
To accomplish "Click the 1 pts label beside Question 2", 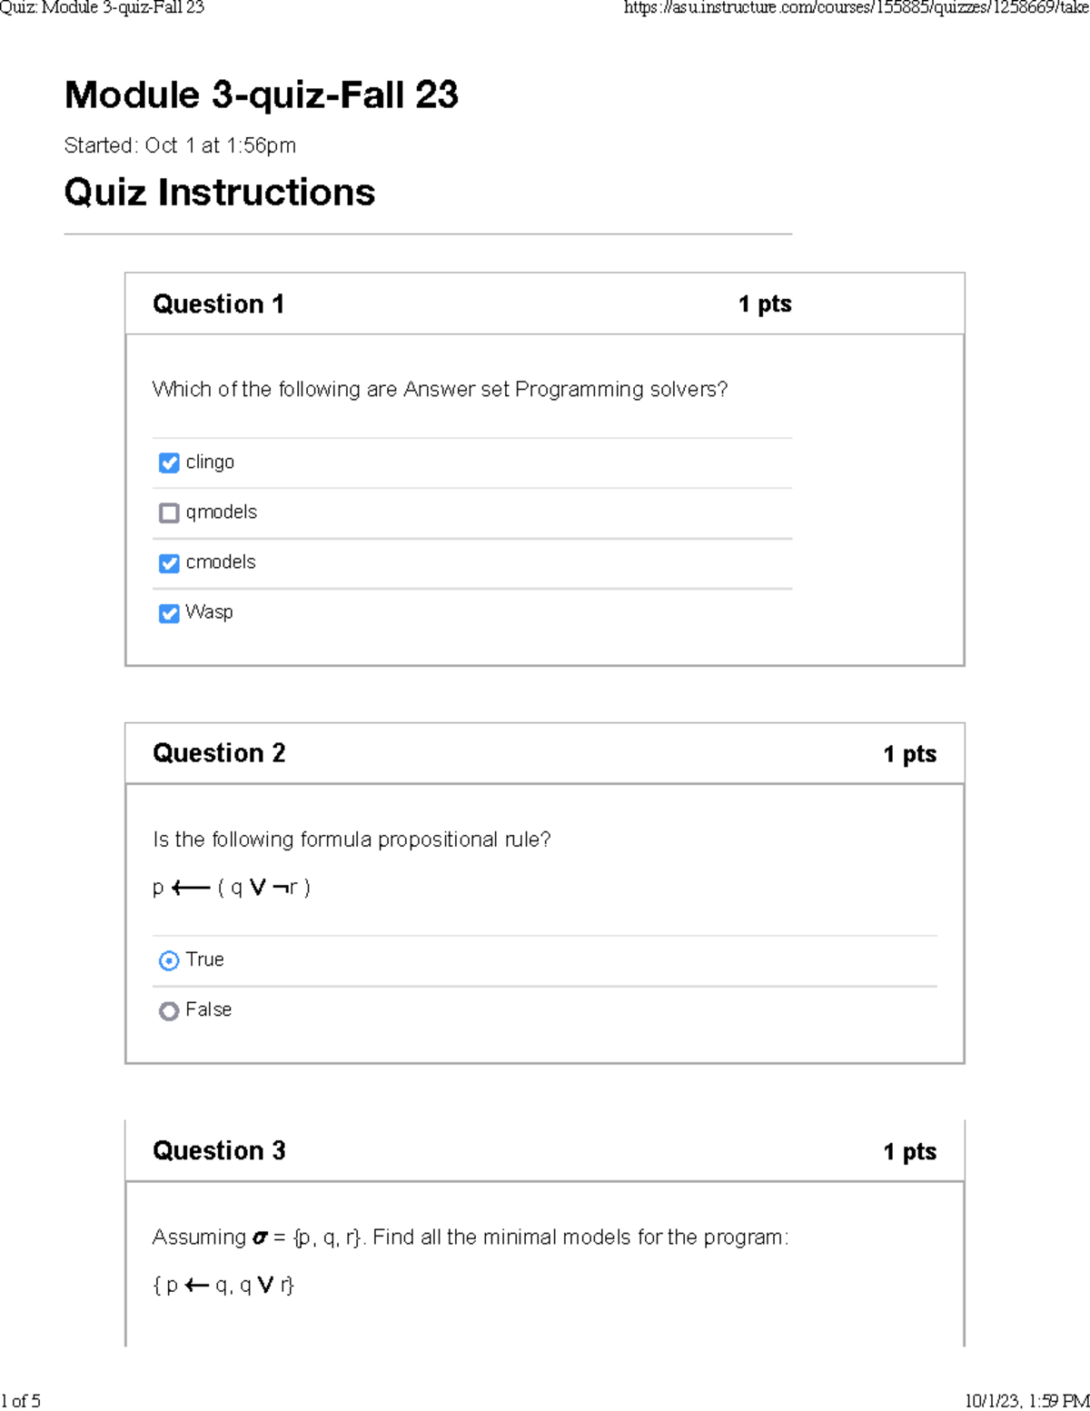I will coord(910,753).
